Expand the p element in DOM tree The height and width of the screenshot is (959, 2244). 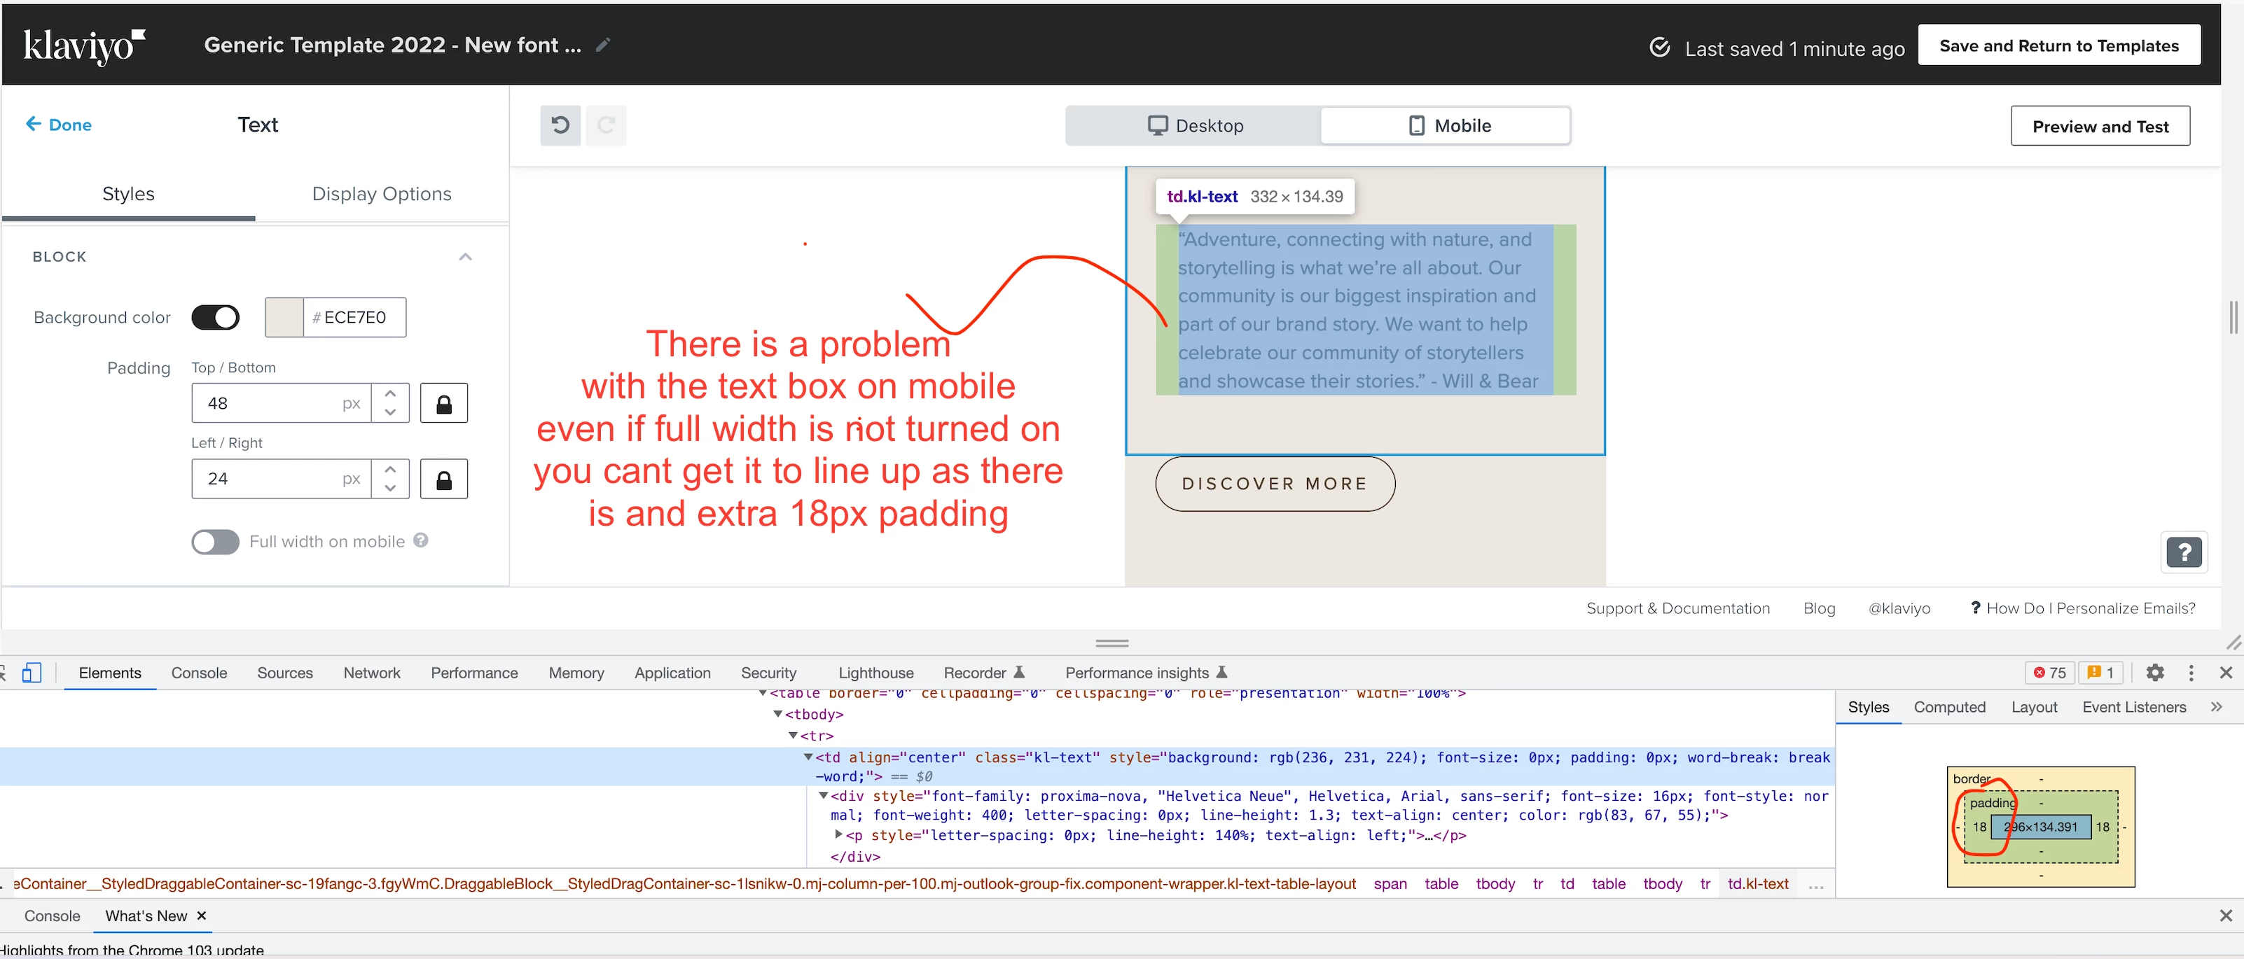pyautogui.click(x=839, y=834)
